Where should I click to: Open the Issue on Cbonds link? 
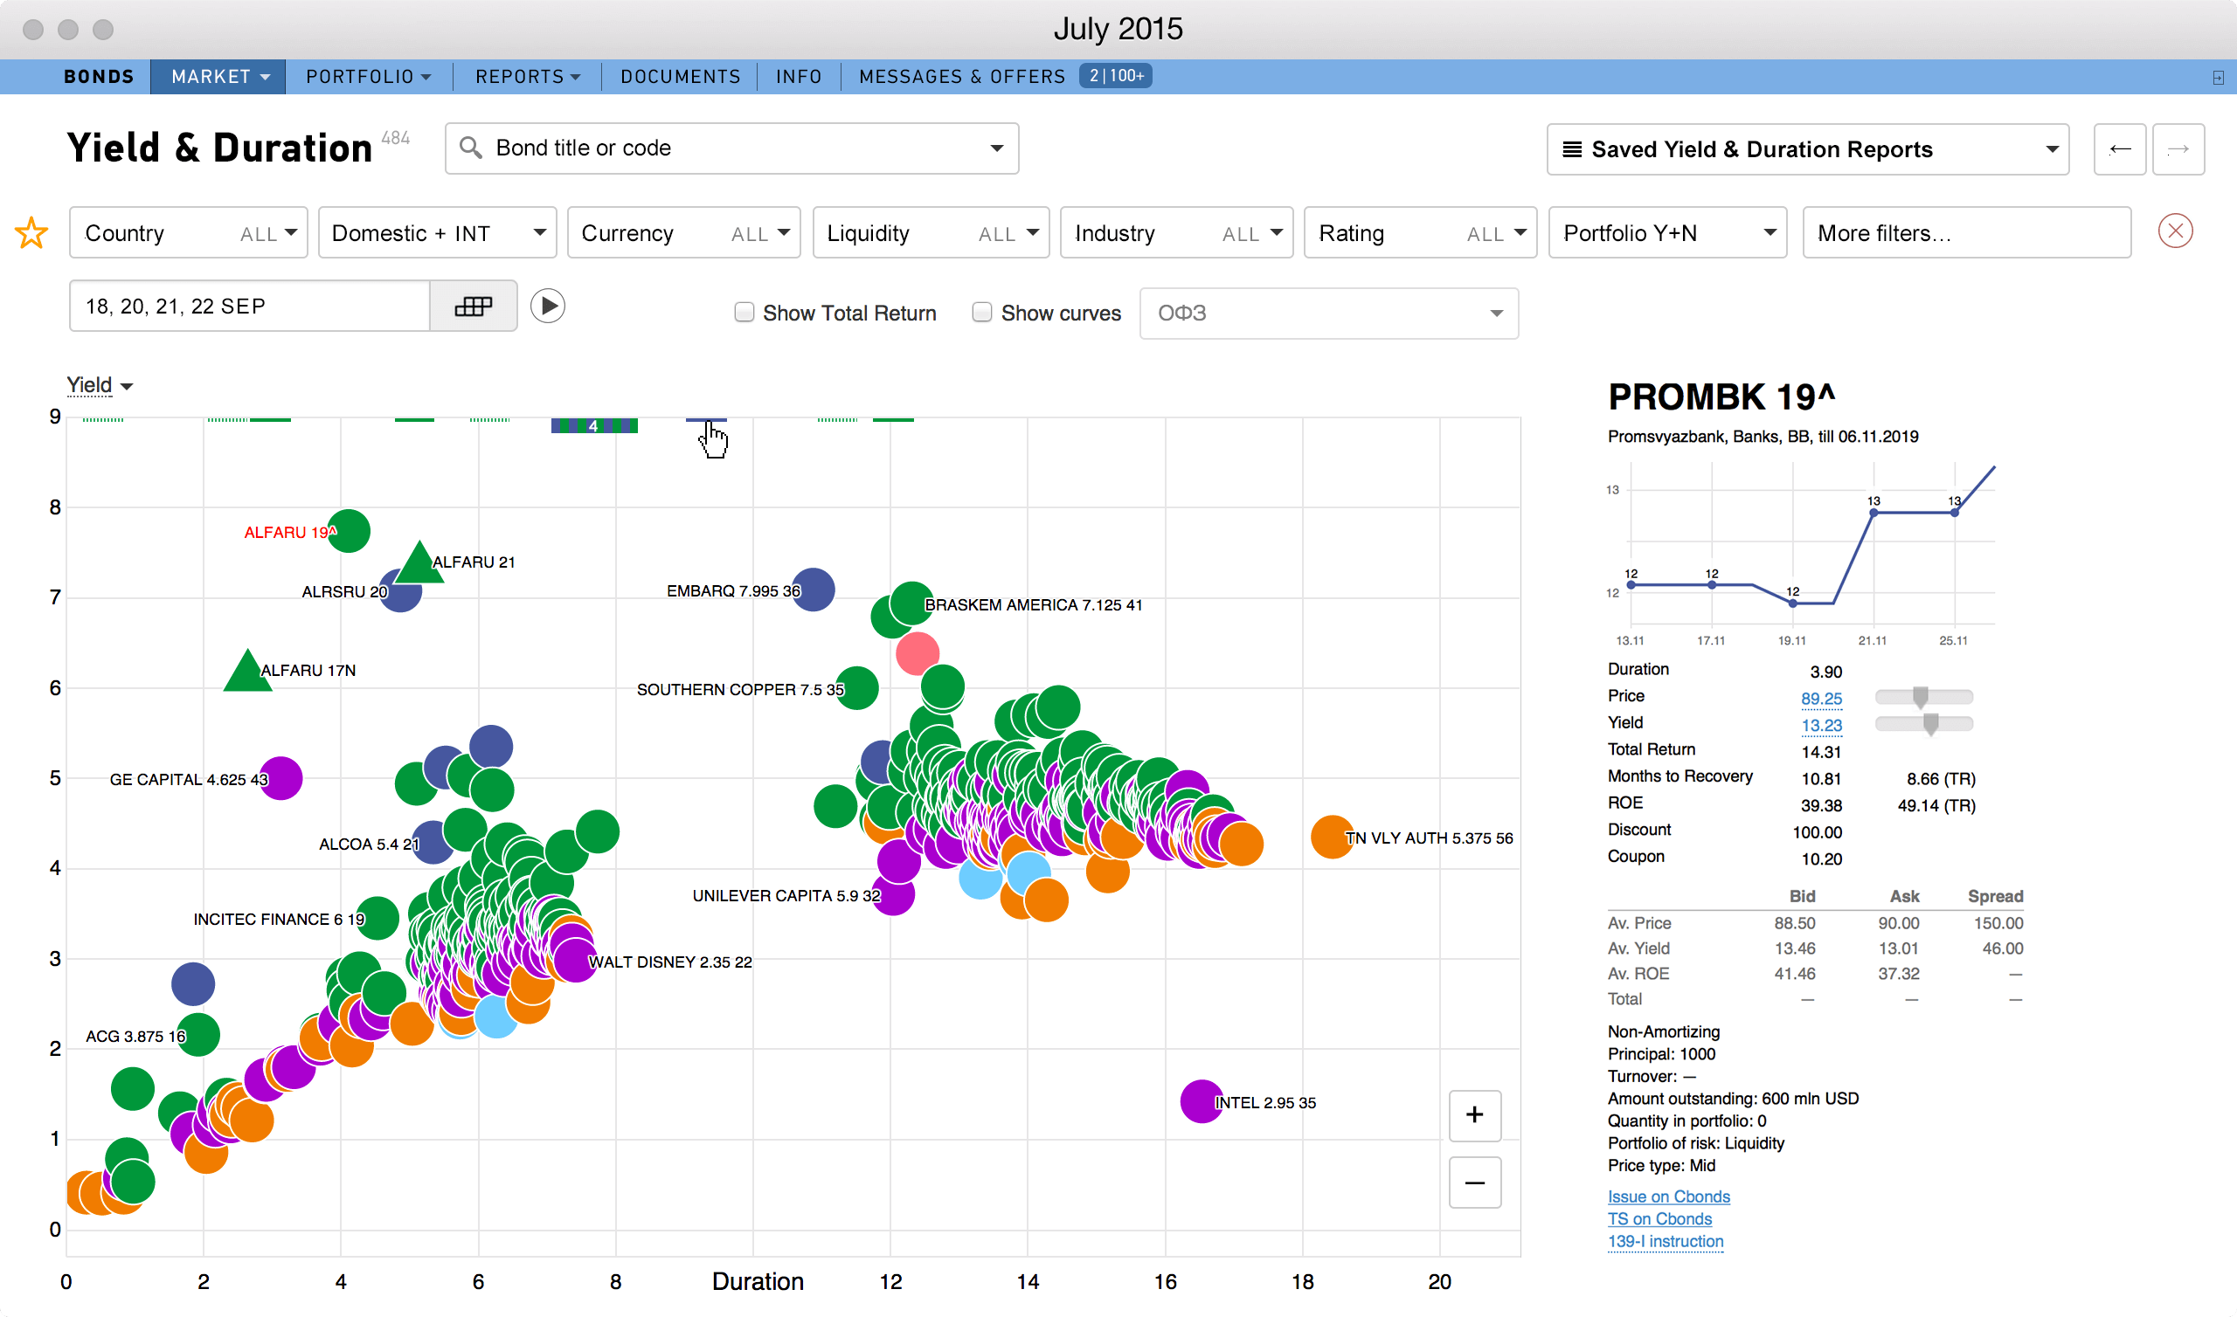1668,1196
